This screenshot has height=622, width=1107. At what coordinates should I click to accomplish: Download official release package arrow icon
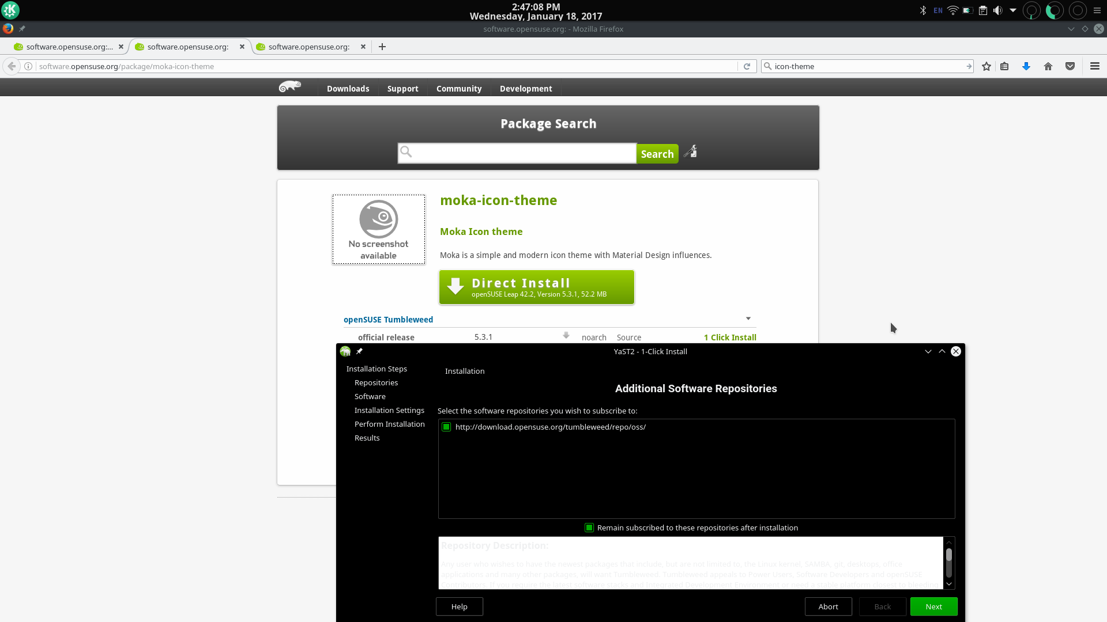click(x=566, y=336)
